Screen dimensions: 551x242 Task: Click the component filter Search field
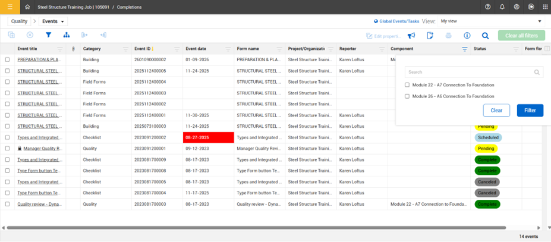(470, 72)
